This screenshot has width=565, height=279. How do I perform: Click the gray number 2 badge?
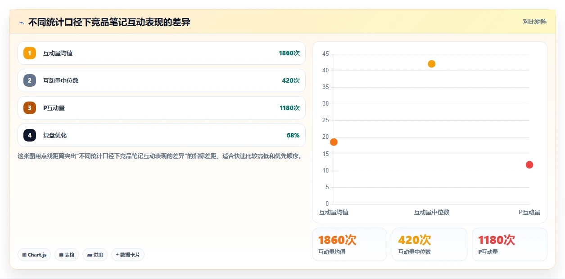30,80
